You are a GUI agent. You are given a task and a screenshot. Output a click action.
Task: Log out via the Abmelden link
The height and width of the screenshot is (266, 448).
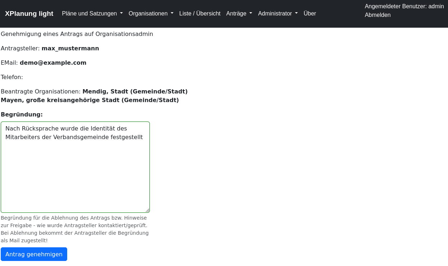tap(377, 15)
